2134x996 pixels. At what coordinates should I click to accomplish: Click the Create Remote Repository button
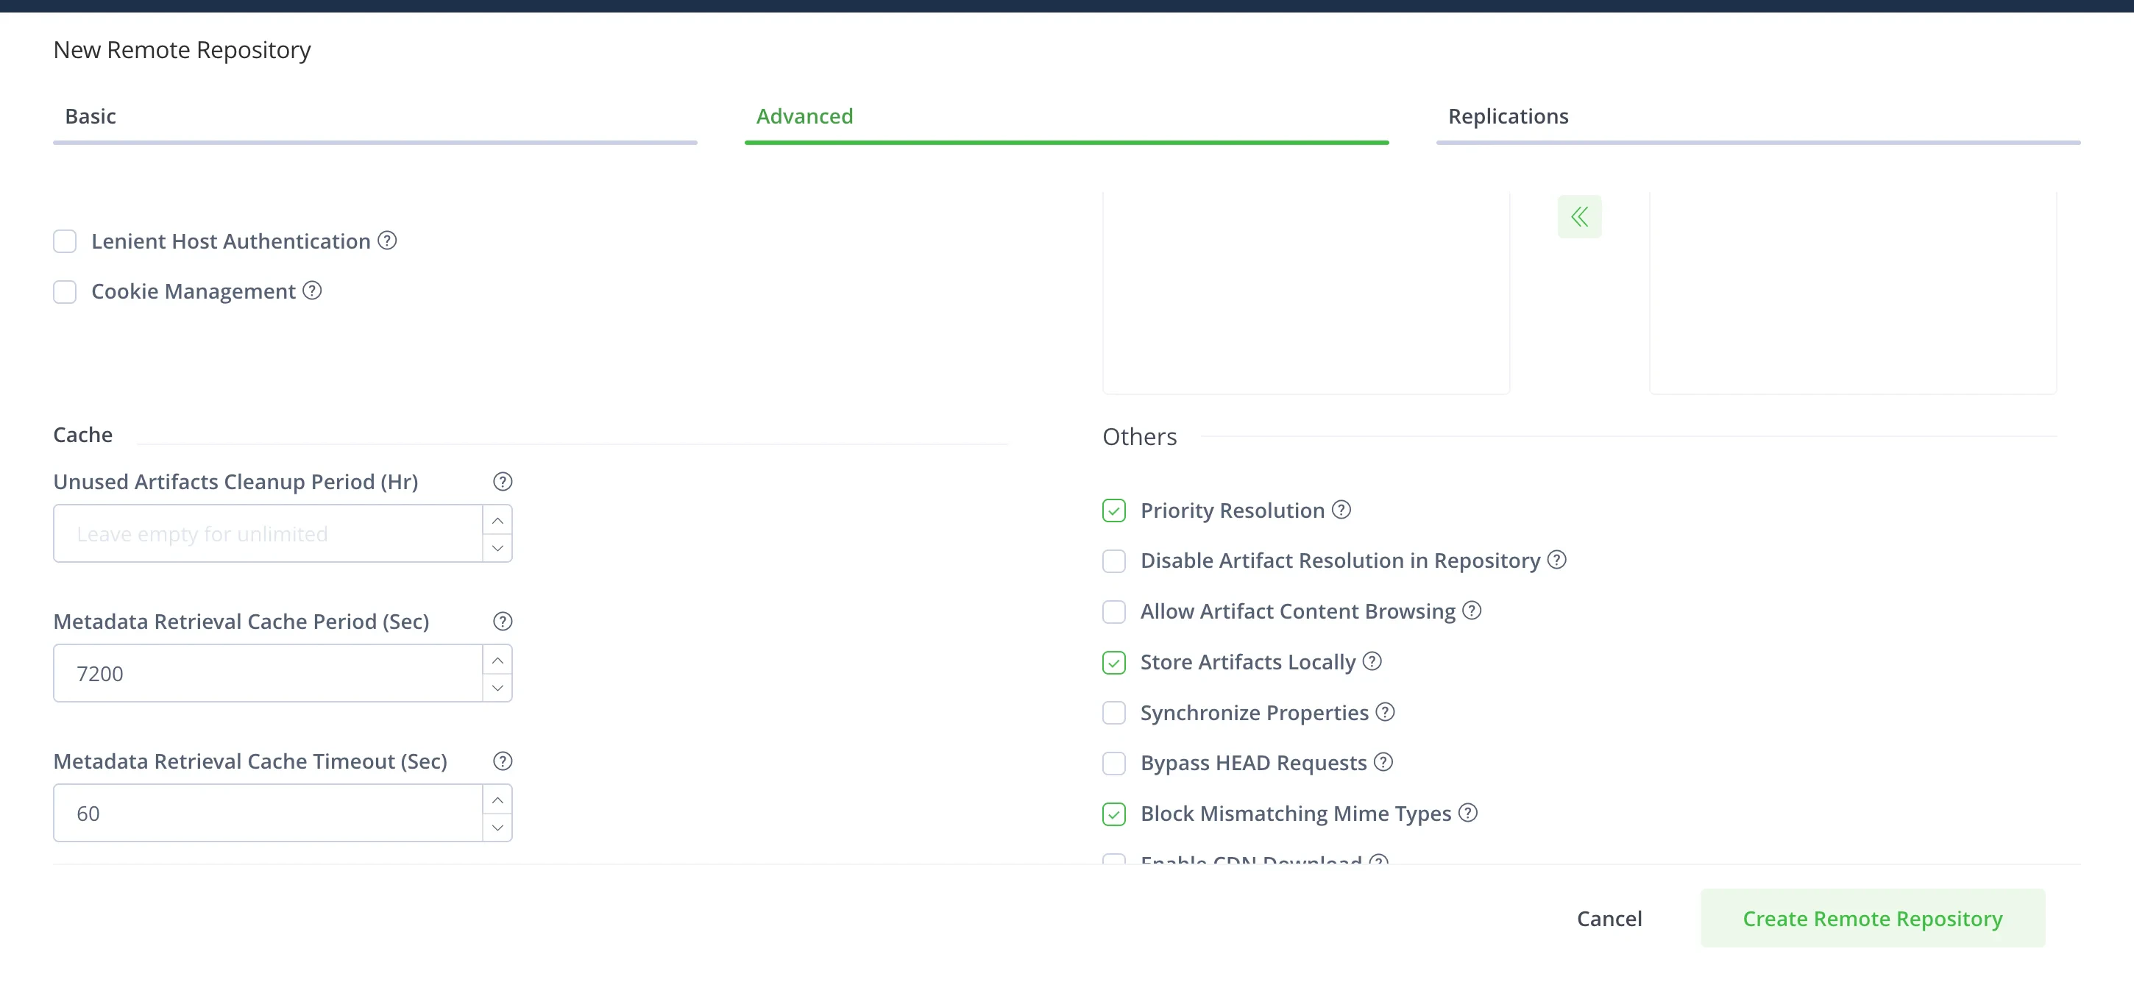coord(1872,918)
